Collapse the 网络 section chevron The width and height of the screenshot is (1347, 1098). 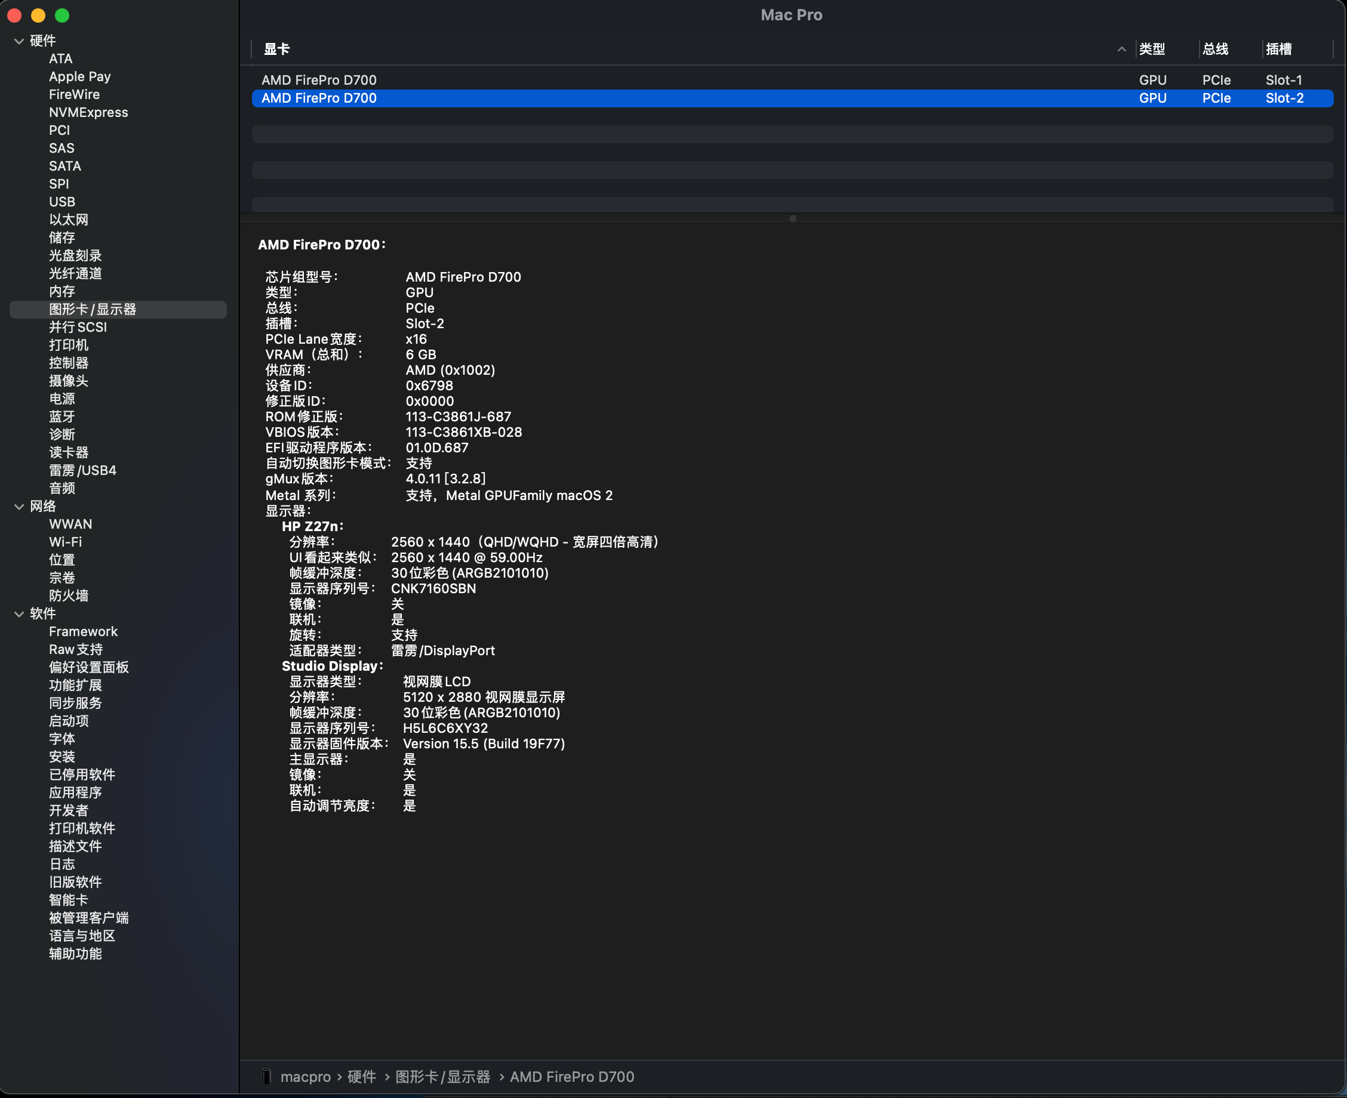pyautogui.click(x=19, y=507)
